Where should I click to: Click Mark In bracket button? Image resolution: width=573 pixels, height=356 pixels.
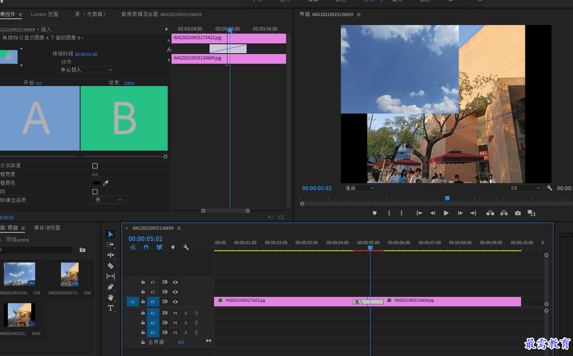pyautogui.click(x=389, y=213)
